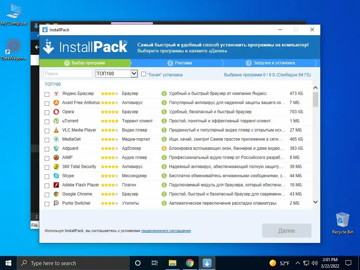
Task: Click the uTorrent program icon
Action: click(56, 121)
